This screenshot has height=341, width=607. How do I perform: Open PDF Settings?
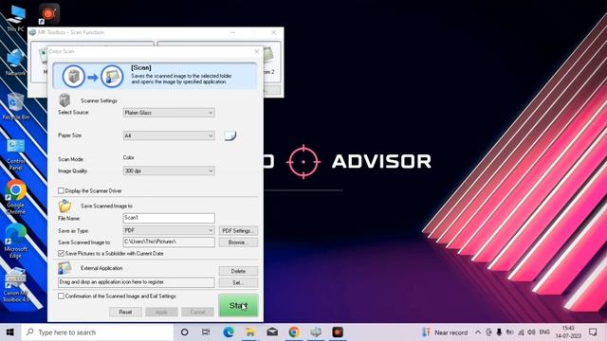(238, 231)
